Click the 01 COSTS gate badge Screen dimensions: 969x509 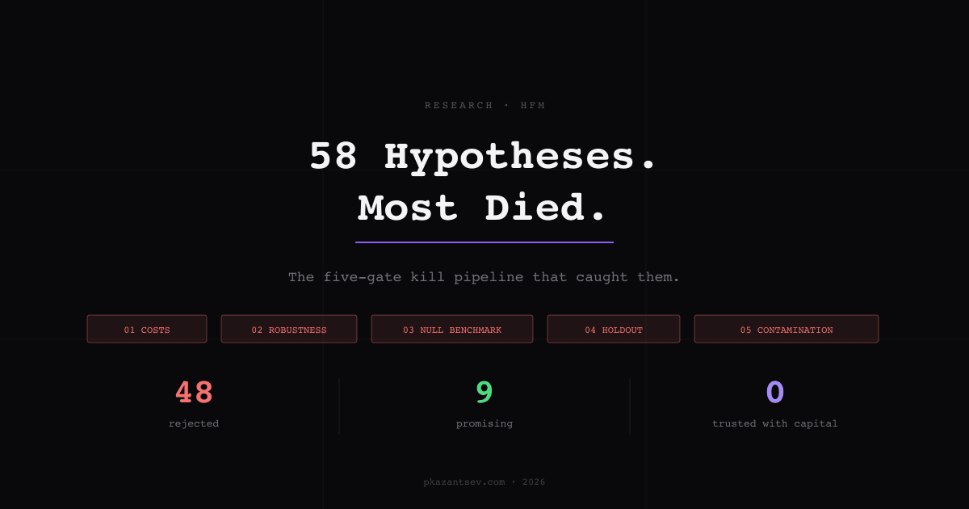click(147, 329)
